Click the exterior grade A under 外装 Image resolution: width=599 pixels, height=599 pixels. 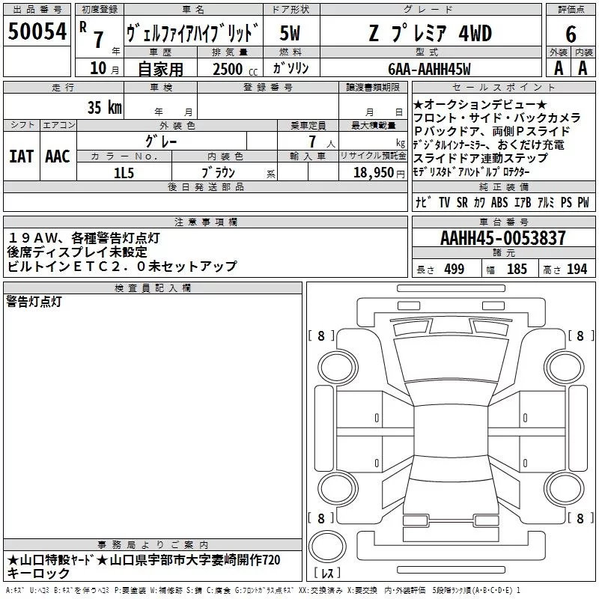click(x=559, y=68)
